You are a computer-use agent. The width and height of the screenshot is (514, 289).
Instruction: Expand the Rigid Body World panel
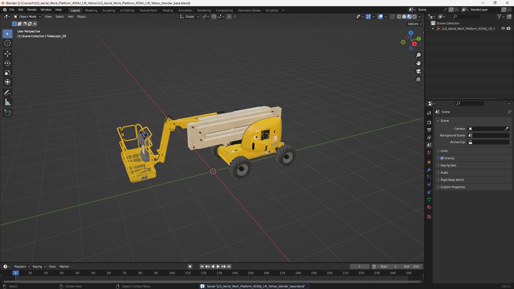[473, 180]
